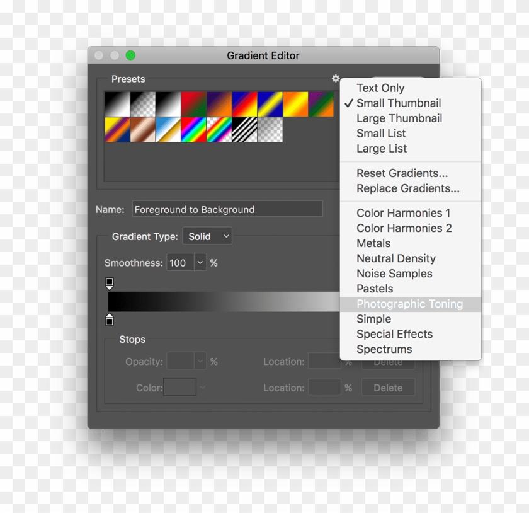Load the highlighted Photographic Toning set
The image size is (529, 513).
410,304
